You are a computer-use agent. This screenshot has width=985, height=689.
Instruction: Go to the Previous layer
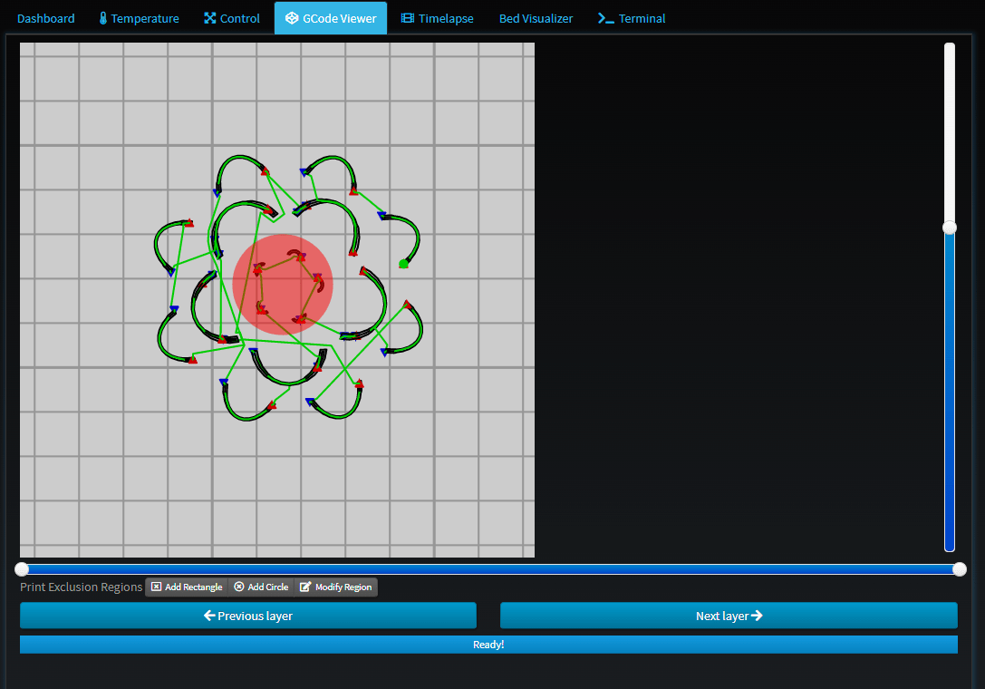point(247,616)
